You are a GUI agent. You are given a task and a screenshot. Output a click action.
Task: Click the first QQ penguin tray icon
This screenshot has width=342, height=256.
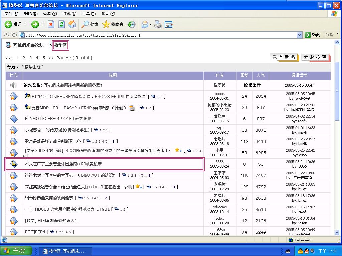pyautogui.click(x=301, y=251)
